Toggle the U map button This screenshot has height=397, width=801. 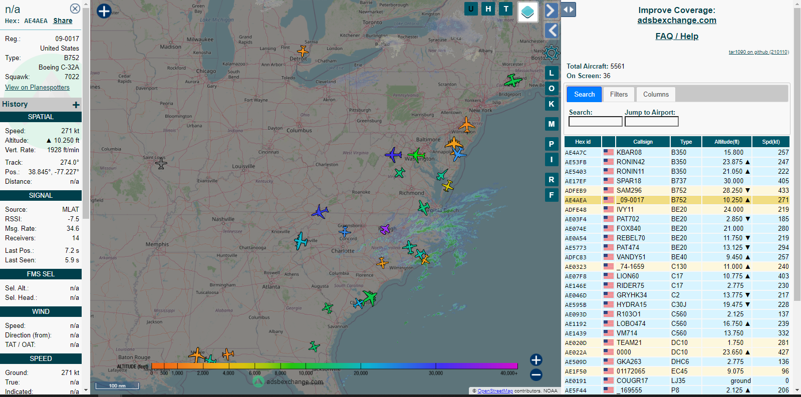point(471,9)
